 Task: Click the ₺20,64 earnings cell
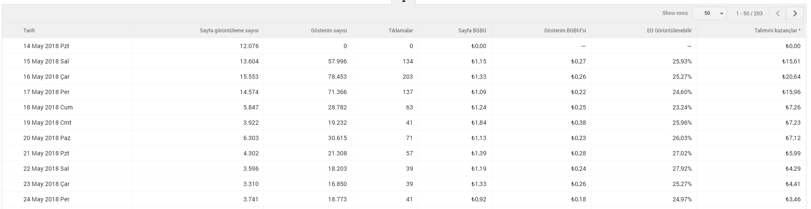(791, 77)
